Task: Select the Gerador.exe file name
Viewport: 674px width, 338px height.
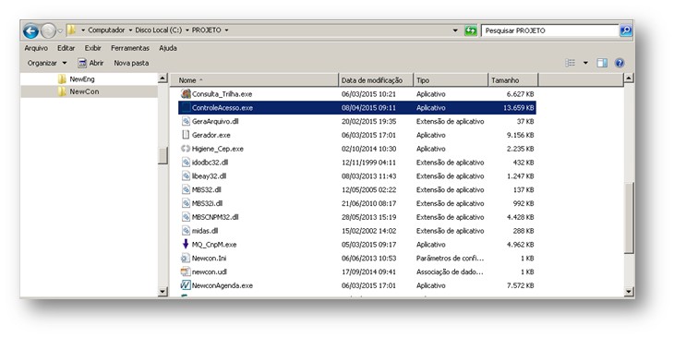Action: (x=211, y=135)
